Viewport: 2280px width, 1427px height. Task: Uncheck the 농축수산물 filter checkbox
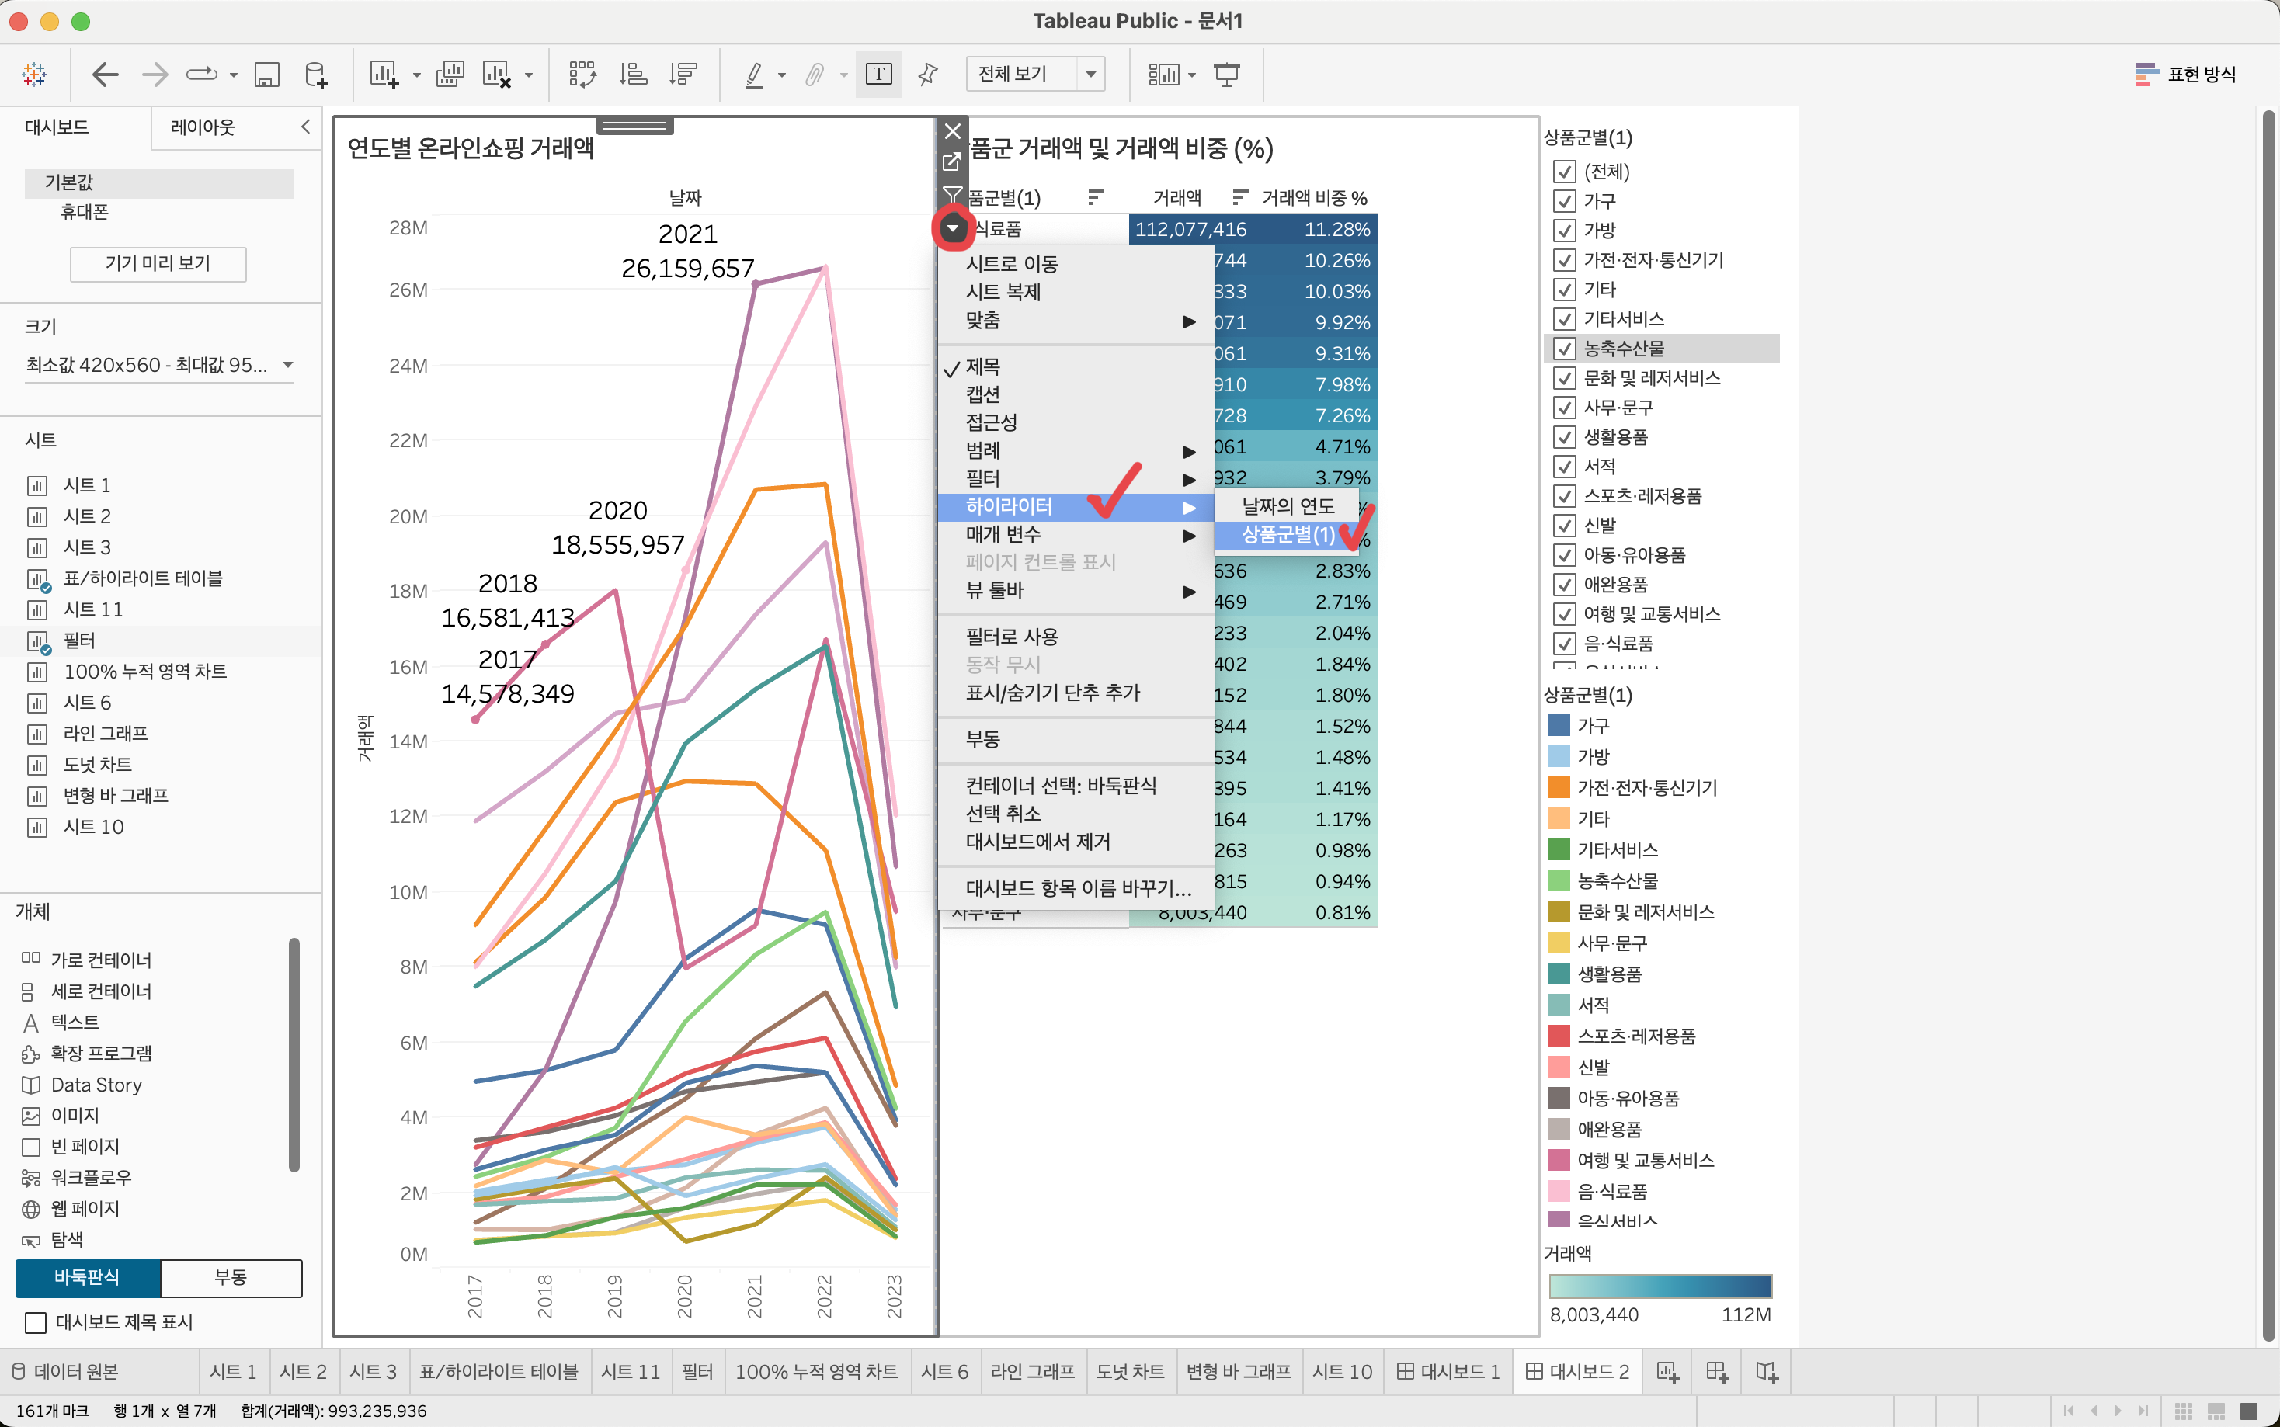(1564, 349)
